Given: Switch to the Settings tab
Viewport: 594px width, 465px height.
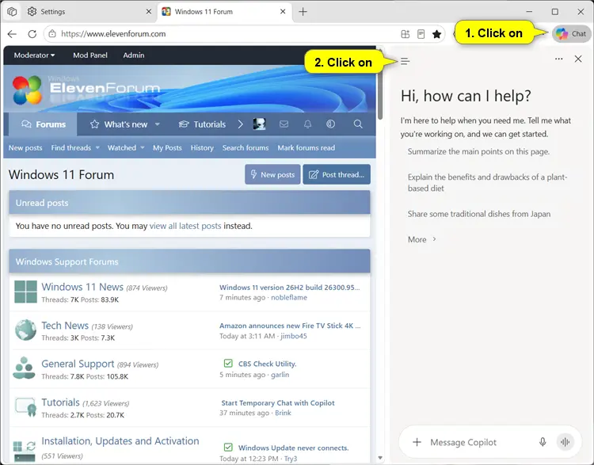Looking at the screenshot, I should (x=89, y=12).
